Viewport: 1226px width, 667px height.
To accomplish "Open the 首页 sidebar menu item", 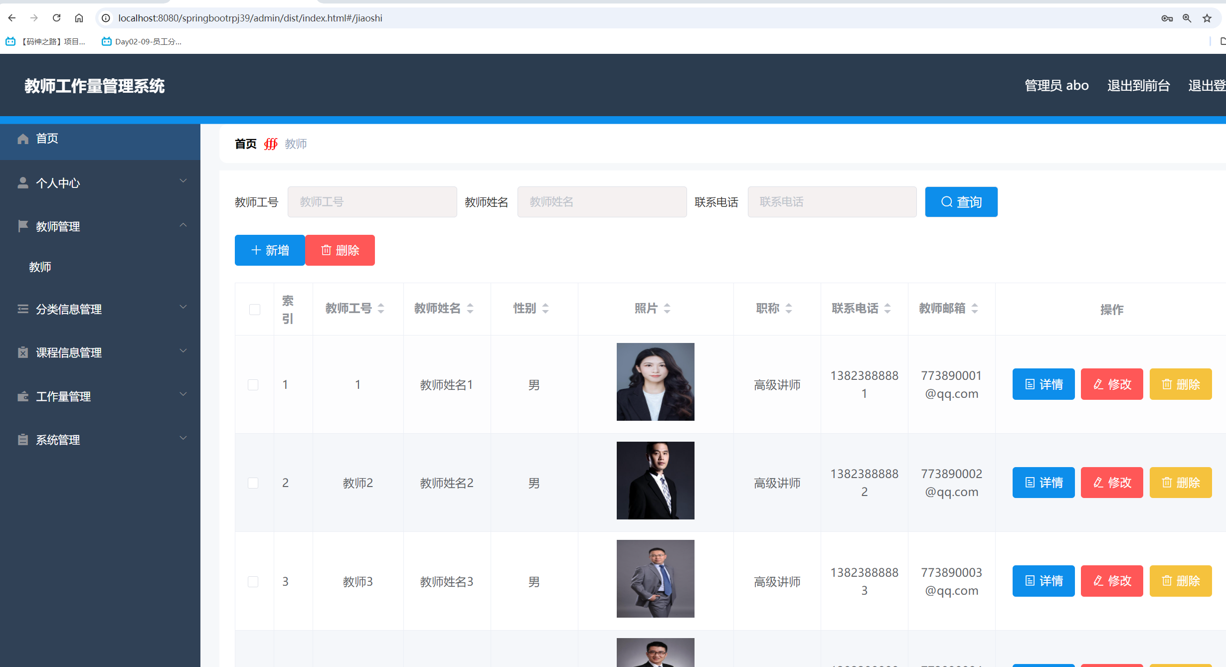I will pyautogui.click(x=47, y=139).
